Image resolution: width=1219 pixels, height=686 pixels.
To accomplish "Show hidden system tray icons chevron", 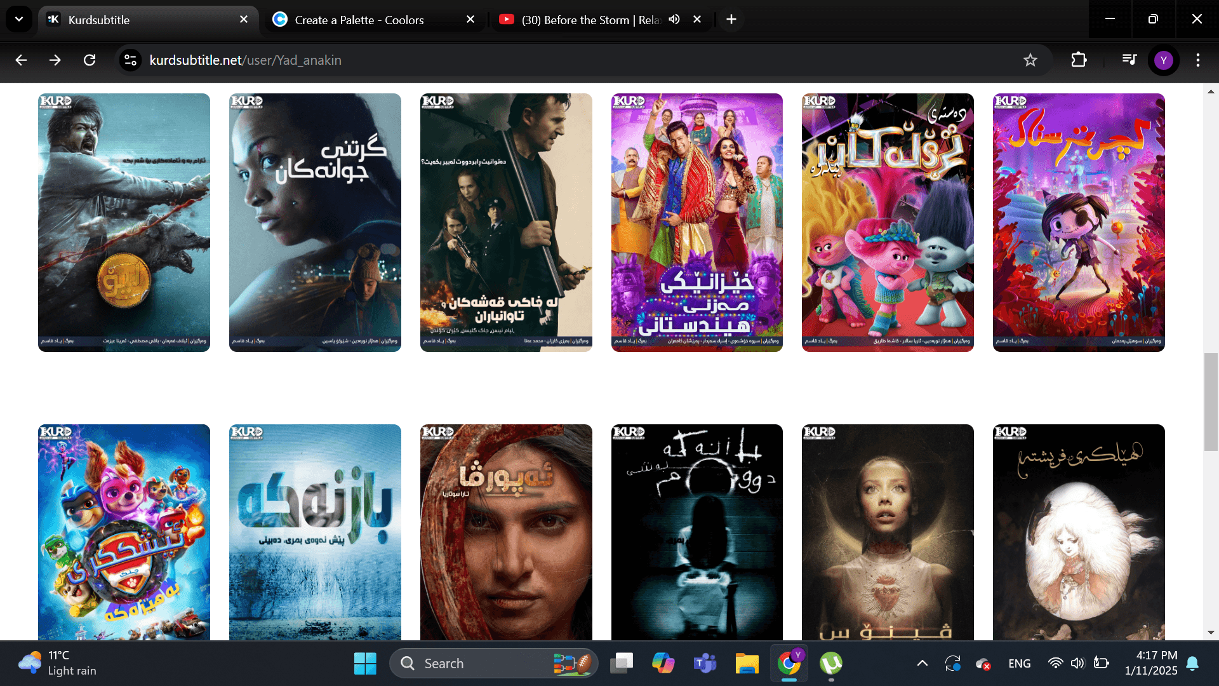I will coord(922,664).
